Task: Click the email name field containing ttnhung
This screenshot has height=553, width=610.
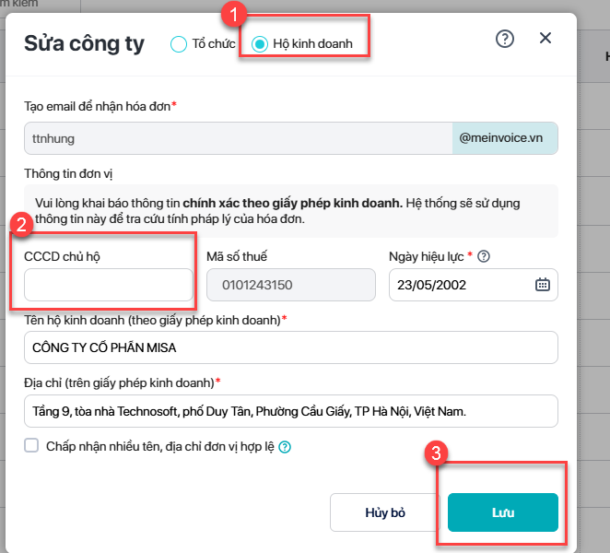Action: (x=238, y=138)
